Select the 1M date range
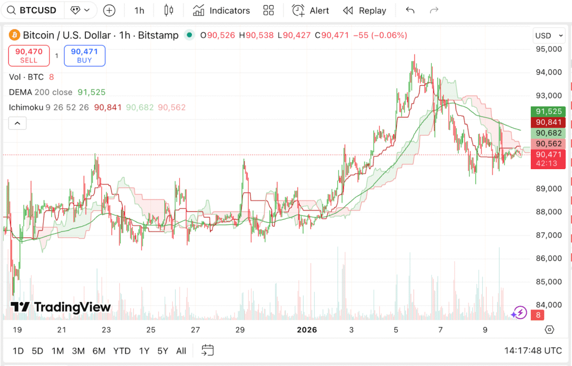572x366 pixels. point(58,351)
